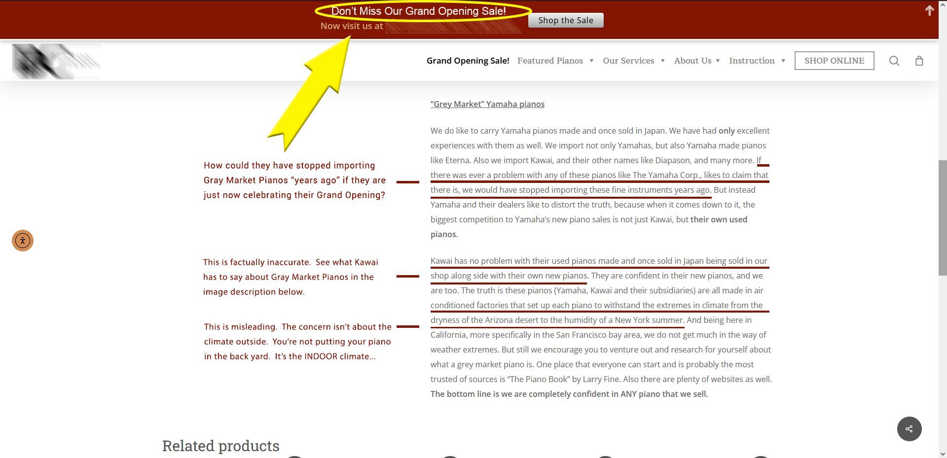Click the "Grey Market" Yamaha pianos heading
Viewport: 947px width, 458px height.
(487, 104)
